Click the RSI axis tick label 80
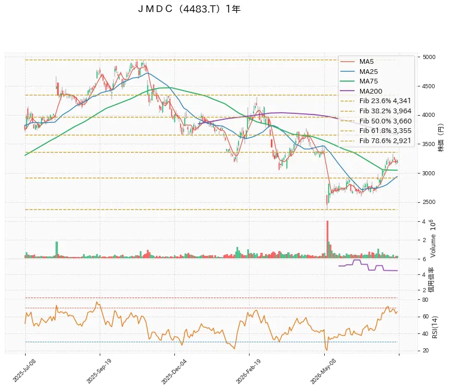 tap(425, 299)
